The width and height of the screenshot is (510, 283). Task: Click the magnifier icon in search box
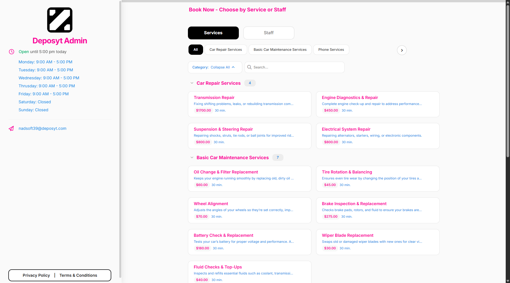click(x=249, y=67)
